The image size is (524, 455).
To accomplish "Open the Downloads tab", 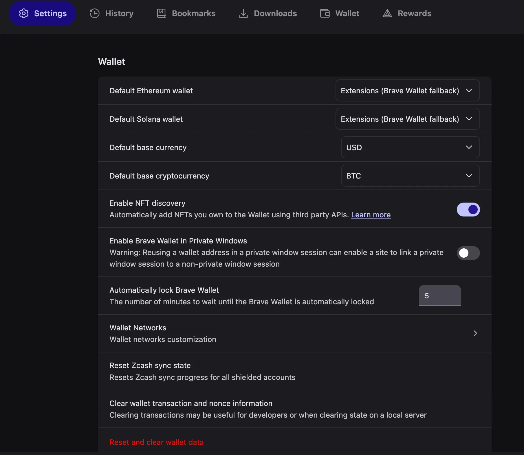I will pos(268,13).
